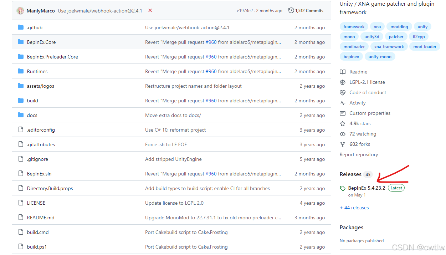Open the latest commit message link
The height and width of the screenshot is (255, 446).
(x=100, y=11)
